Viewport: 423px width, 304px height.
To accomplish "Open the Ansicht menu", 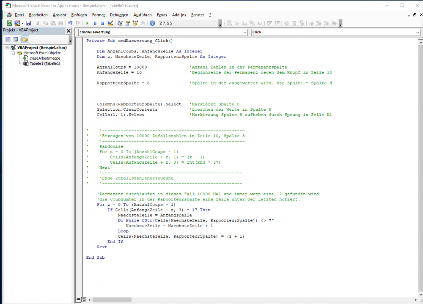I will pos(59,15).
